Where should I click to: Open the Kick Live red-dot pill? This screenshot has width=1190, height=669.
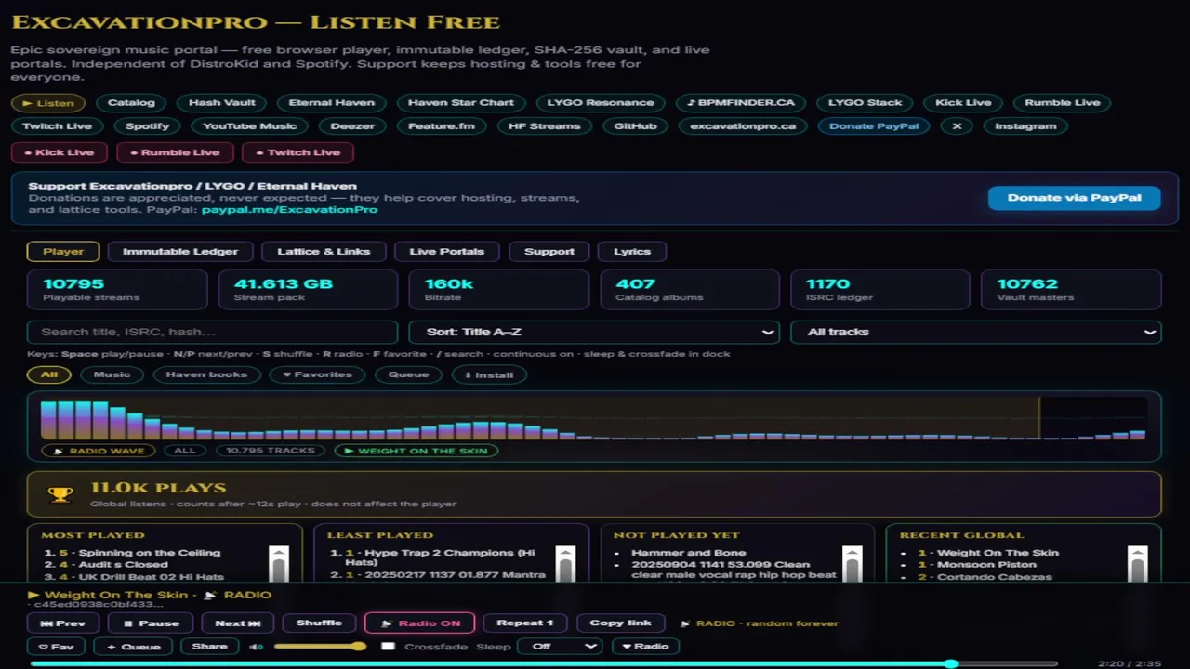click(x=59, y=152)
